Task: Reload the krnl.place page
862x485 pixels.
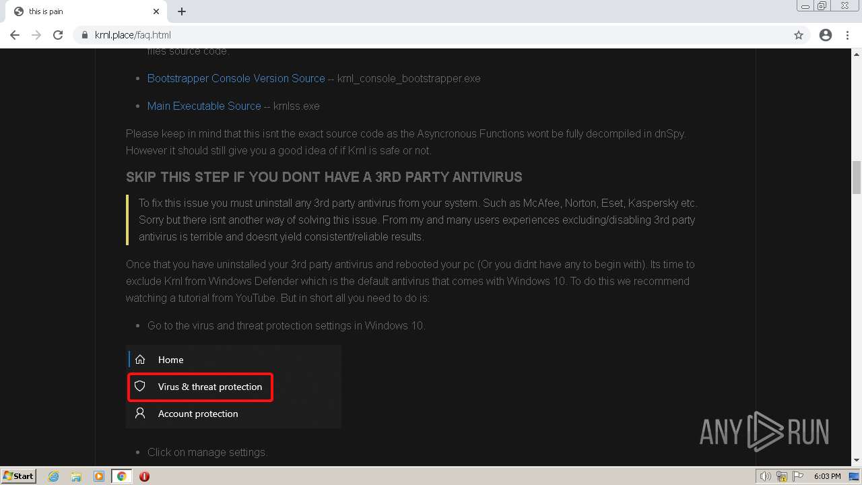Action: [58, 35]
